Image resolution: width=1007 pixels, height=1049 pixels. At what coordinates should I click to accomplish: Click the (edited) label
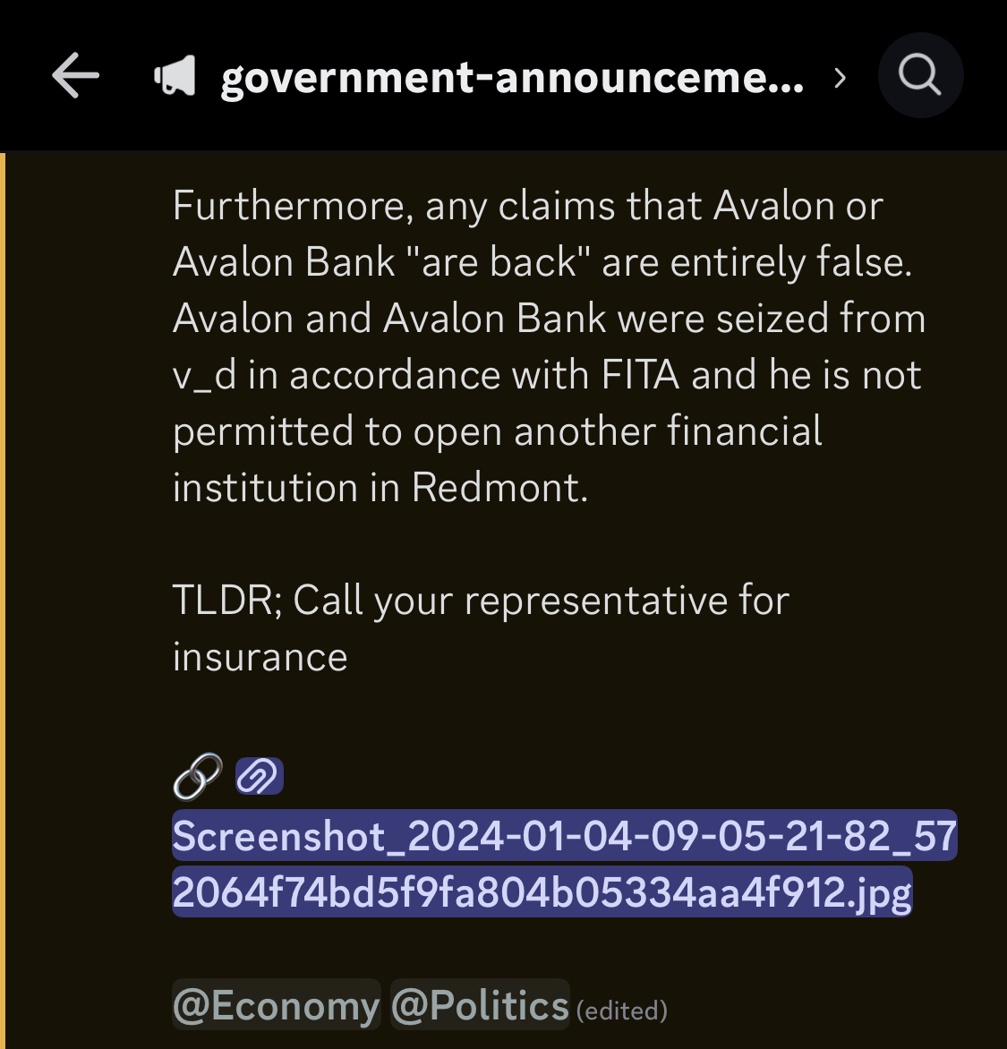pyautogui.click(x=622, y=1011)
